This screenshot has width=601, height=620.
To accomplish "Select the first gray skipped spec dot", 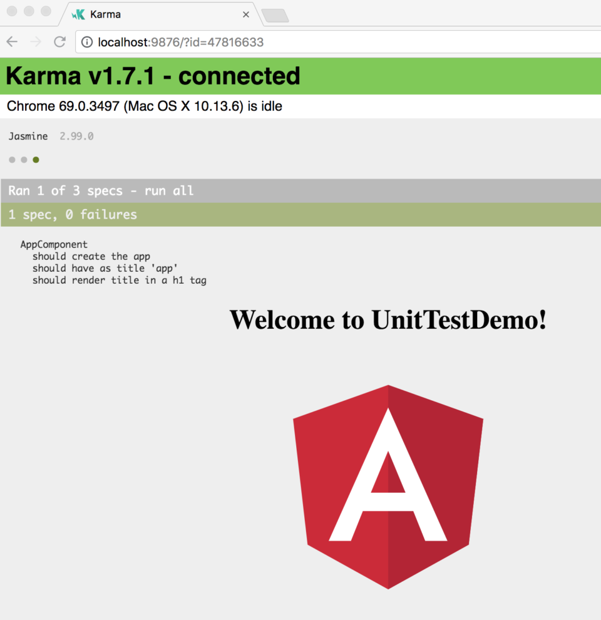I will coord(12,160).
